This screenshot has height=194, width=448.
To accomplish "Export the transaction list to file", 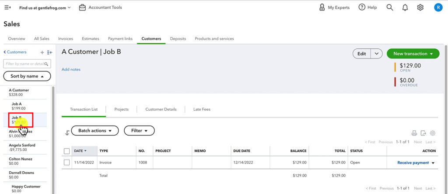I will tap(423, 133).
